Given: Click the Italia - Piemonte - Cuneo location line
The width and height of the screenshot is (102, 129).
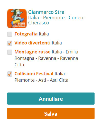Looking at the screenshot, I should click(57, 18).
